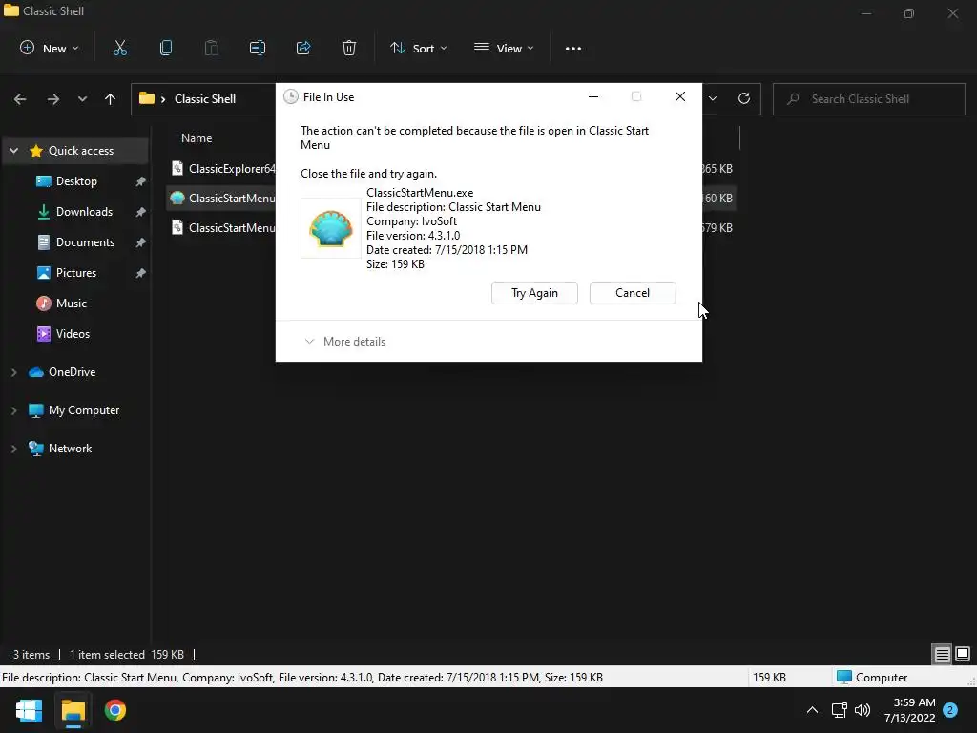
Task: Select Videos in the sidebar
Action: [73, 334]
